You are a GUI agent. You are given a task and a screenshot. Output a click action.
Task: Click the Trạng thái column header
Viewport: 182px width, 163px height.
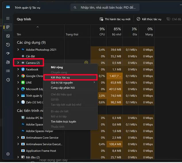coord(78,31)
